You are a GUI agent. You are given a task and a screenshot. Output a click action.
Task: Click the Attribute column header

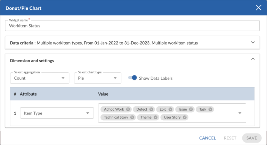pos(28,94)
